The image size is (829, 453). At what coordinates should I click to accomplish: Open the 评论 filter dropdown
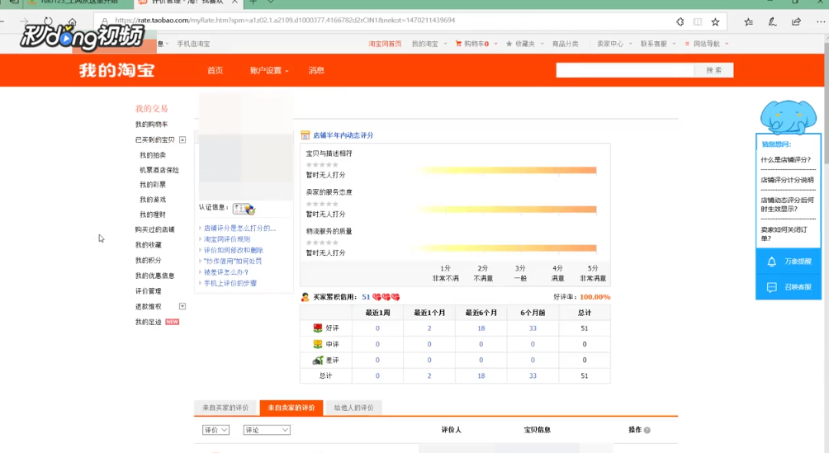(x=267, y=430)
